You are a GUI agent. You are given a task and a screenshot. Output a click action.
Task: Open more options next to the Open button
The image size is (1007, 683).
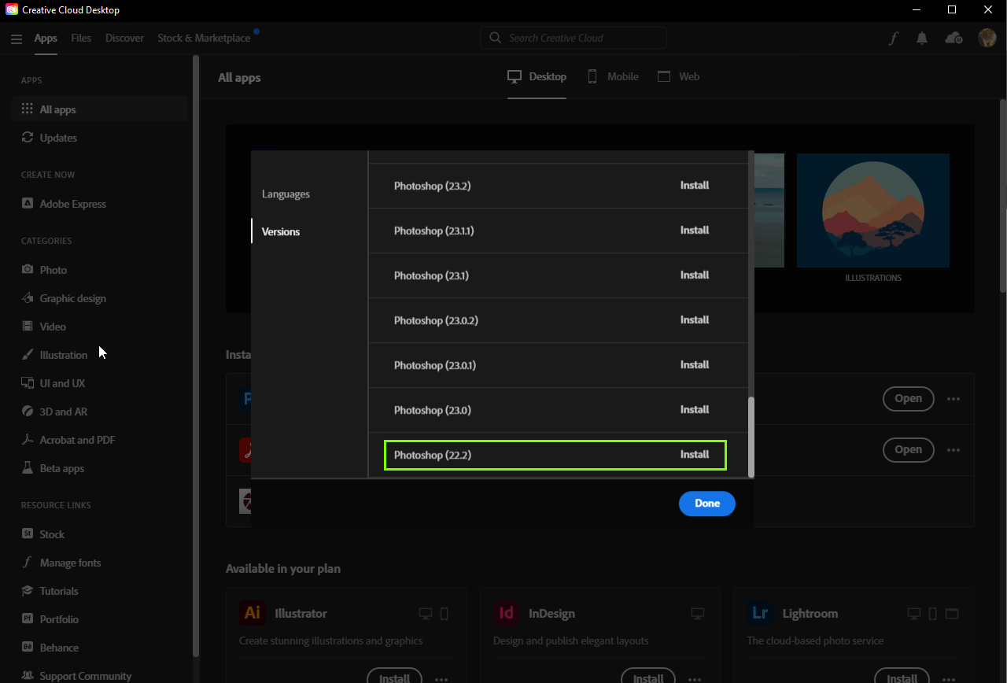pyautogui.click(x=954, y=399)
